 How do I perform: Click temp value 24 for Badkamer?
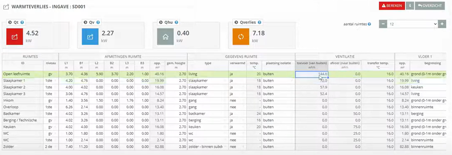pyautogui.click(x=254, y=114)
